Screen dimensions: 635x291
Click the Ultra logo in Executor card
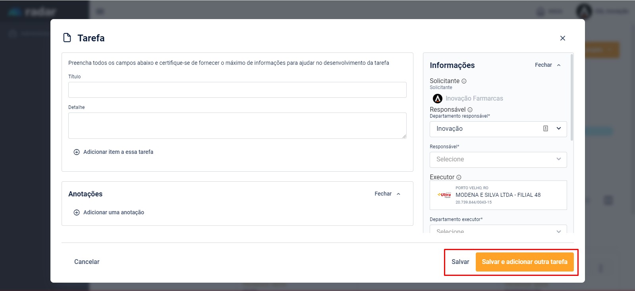[x=444, y=195]
